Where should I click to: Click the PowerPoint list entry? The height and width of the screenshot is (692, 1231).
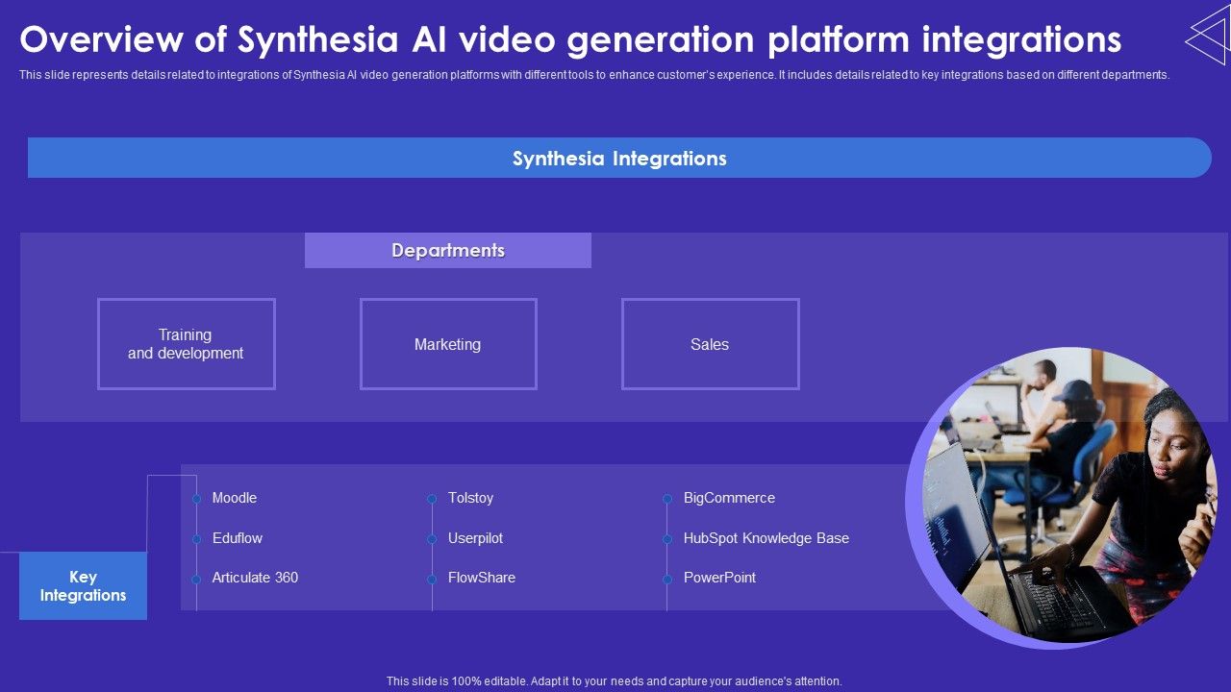point(719,578)
